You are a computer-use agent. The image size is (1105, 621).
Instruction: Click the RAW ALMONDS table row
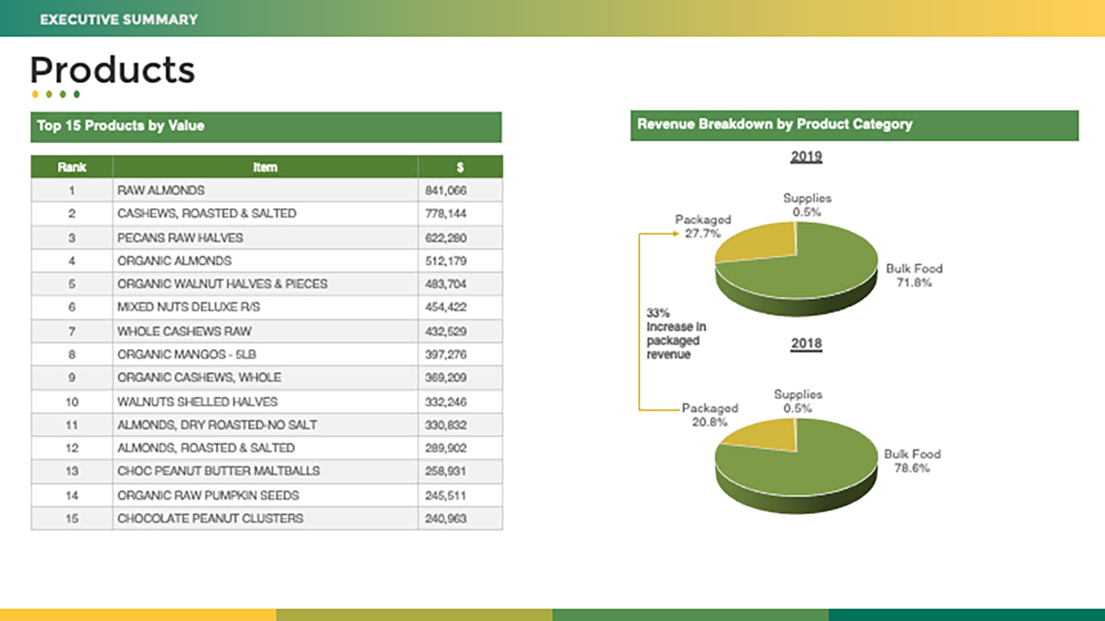(x=161, y=190)
